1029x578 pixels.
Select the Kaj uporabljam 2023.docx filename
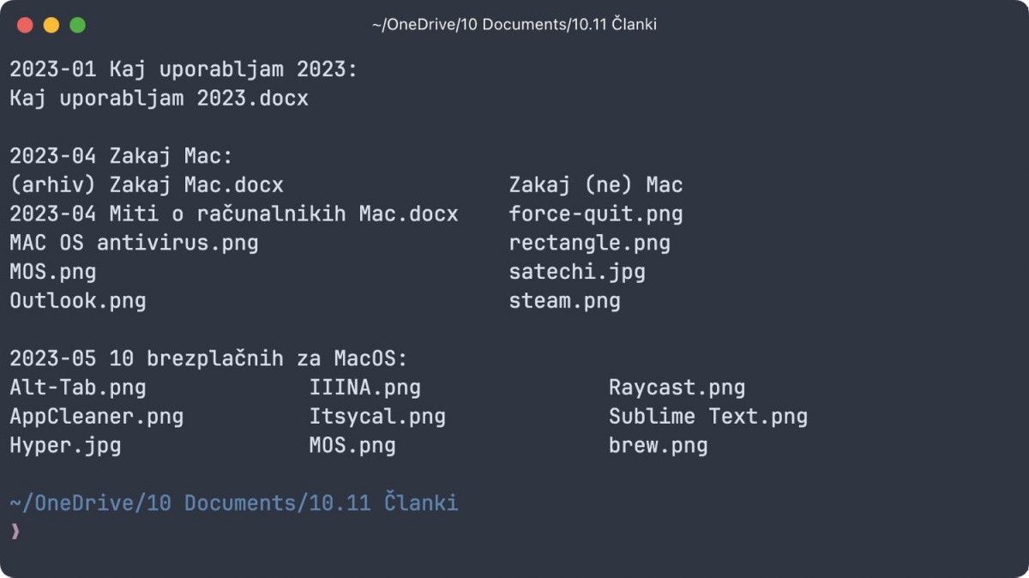[159, 99]
